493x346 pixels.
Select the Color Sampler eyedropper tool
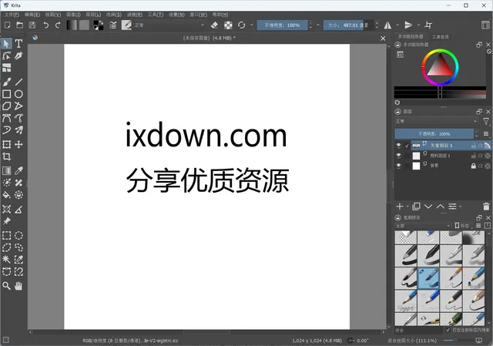[18, 170]
